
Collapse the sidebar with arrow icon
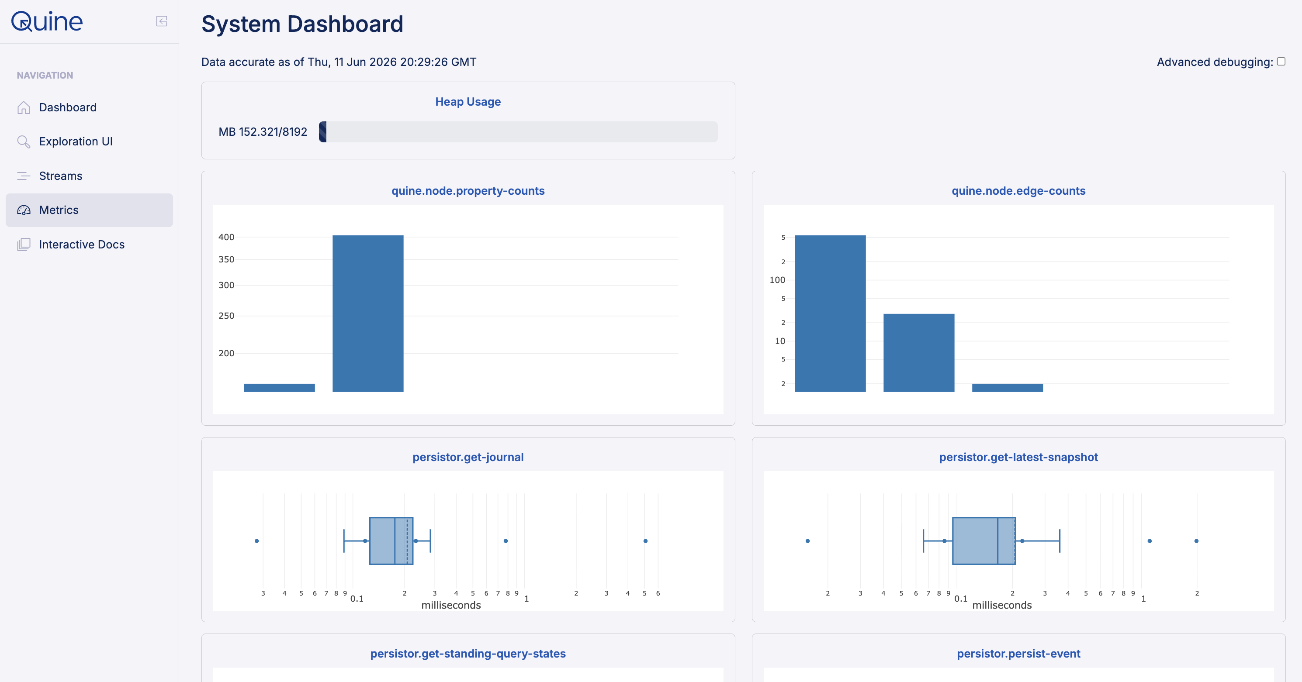(162, 21)
